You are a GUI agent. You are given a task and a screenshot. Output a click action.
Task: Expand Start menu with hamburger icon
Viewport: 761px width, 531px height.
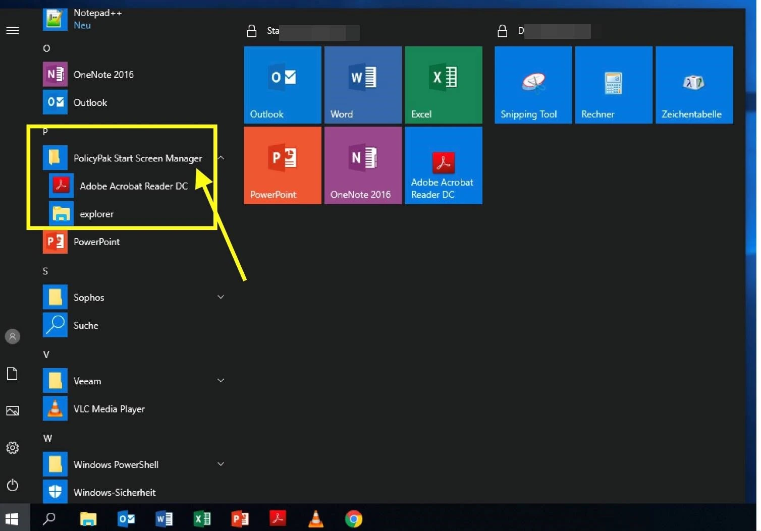coord(13,31)
